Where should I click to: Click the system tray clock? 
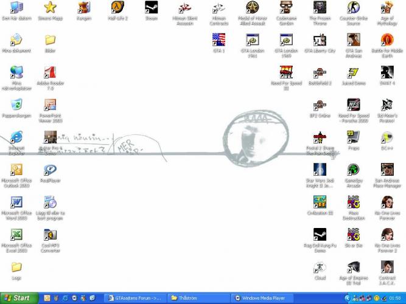coord(394,298)
